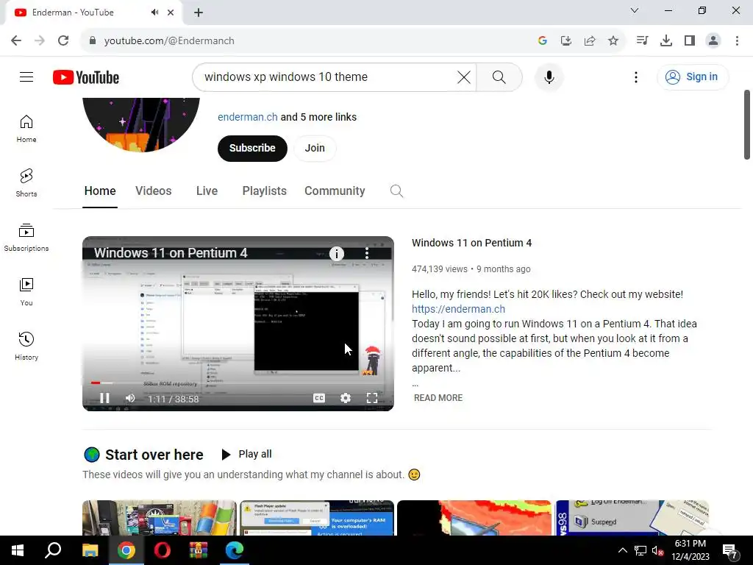Click the YouTube logo

(86, 77)
